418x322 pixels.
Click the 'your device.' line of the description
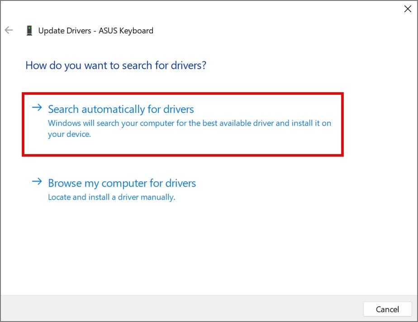[69, 134]
